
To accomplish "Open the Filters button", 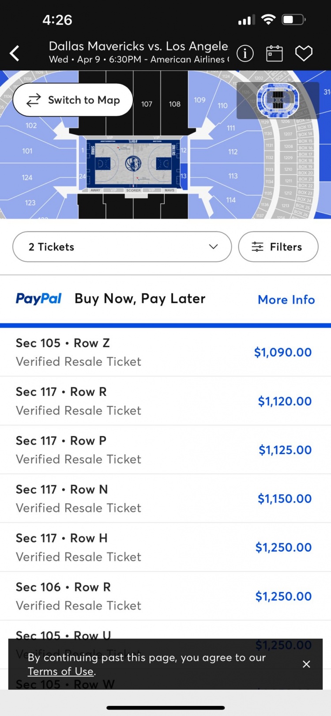I will (278, 247).
